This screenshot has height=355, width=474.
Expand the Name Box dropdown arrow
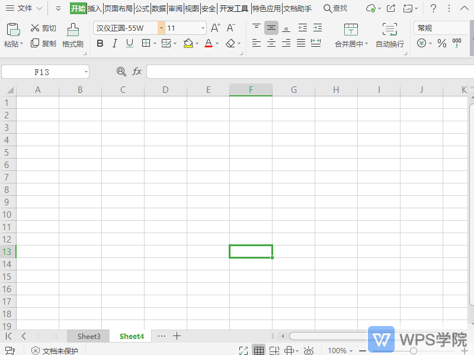86,72
